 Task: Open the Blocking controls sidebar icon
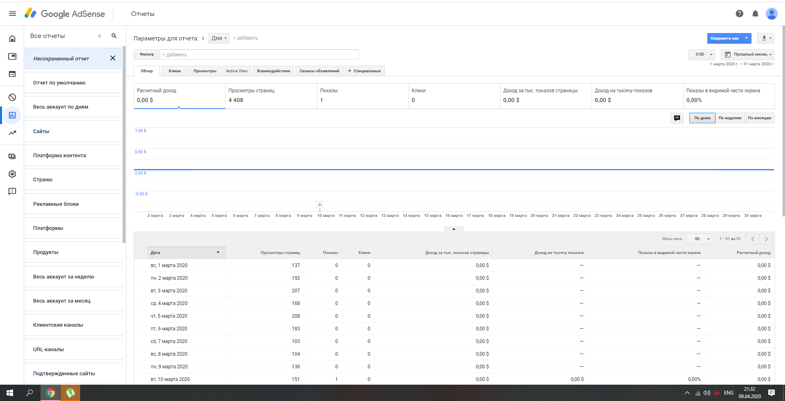point(12,97)
